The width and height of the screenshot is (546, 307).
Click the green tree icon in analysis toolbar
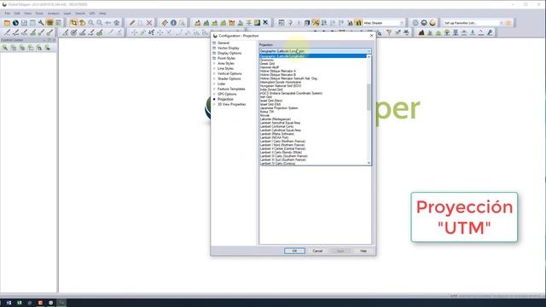point(447,32)
